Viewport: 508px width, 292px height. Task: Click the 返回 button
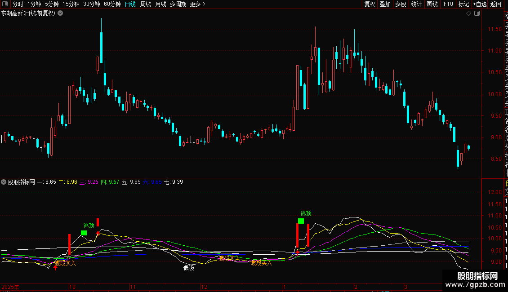pos(496,4)
